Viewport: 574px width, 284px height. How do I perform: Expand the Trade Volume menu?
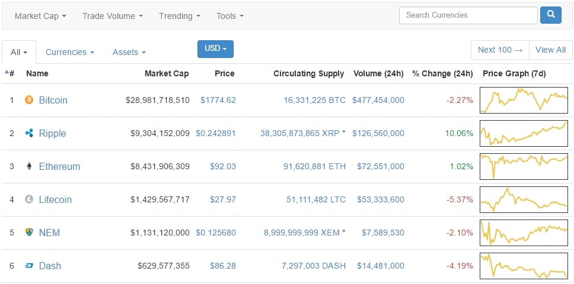[112, 16]
